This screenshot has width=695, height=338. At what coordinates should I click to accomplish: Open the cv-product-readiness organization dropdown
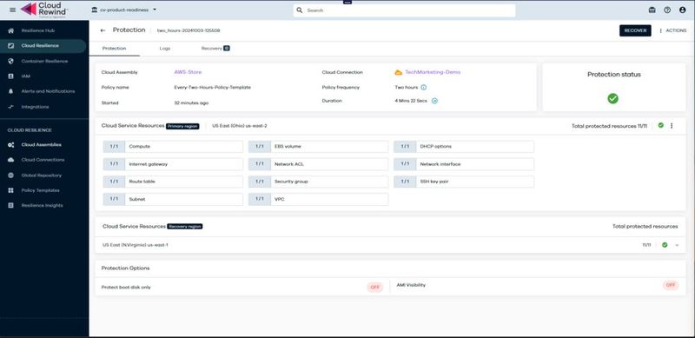123,10
